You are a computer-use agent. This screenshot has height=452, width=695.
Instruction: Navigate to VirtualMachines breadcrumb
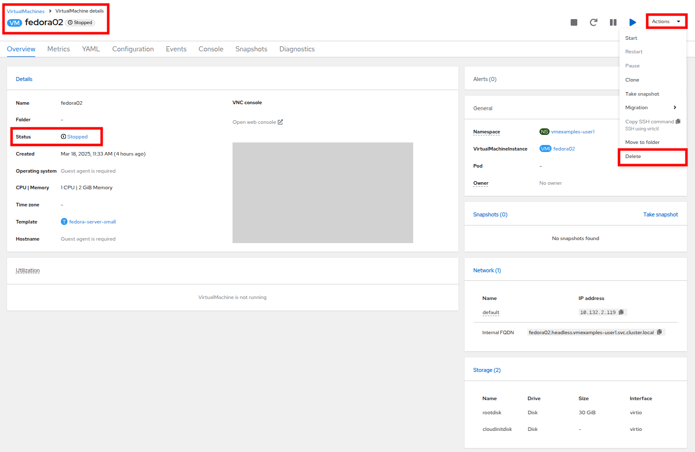(26, 11)
